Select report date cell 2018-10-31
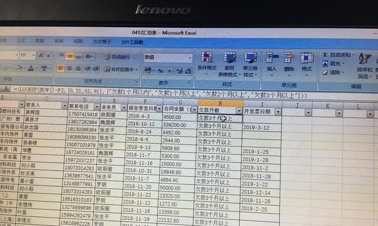The image size is (378, 226). click(142, 171)
